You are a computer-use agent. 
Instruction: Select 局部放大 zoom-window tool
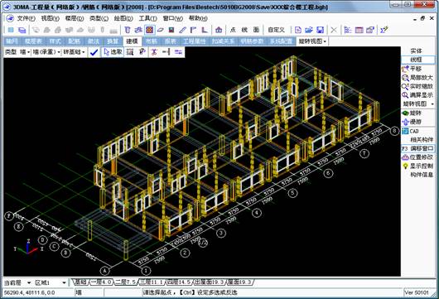(x=417, y=78)
